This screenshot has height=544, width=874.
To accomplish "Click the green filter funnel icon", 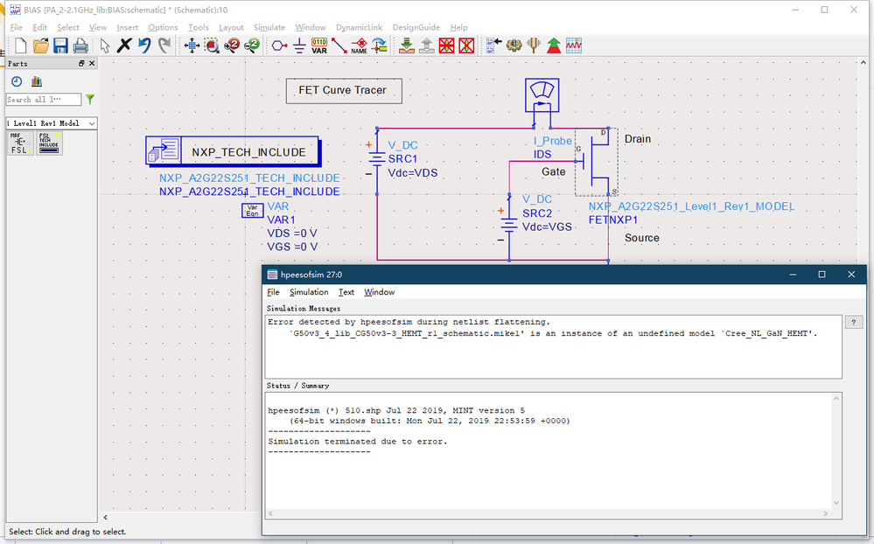I will click(90, 100).
